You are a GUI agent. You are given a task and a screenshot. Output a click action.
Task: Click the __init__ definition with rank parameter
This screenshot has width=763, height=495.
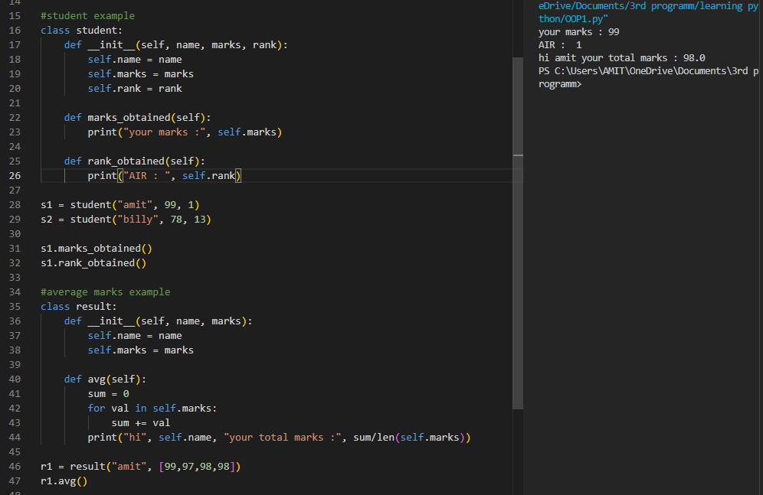[175, 44]
